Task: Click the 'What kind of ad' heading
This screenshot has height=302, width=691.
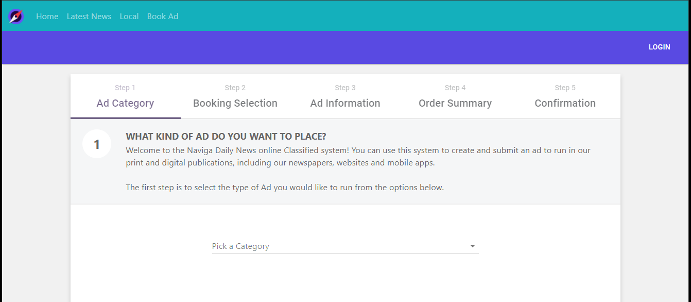Action: (x=226, y=137)
